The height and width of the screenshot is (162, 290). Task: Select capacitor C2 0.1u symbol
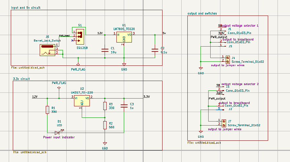pyautogui.click(x=155, y=50)
